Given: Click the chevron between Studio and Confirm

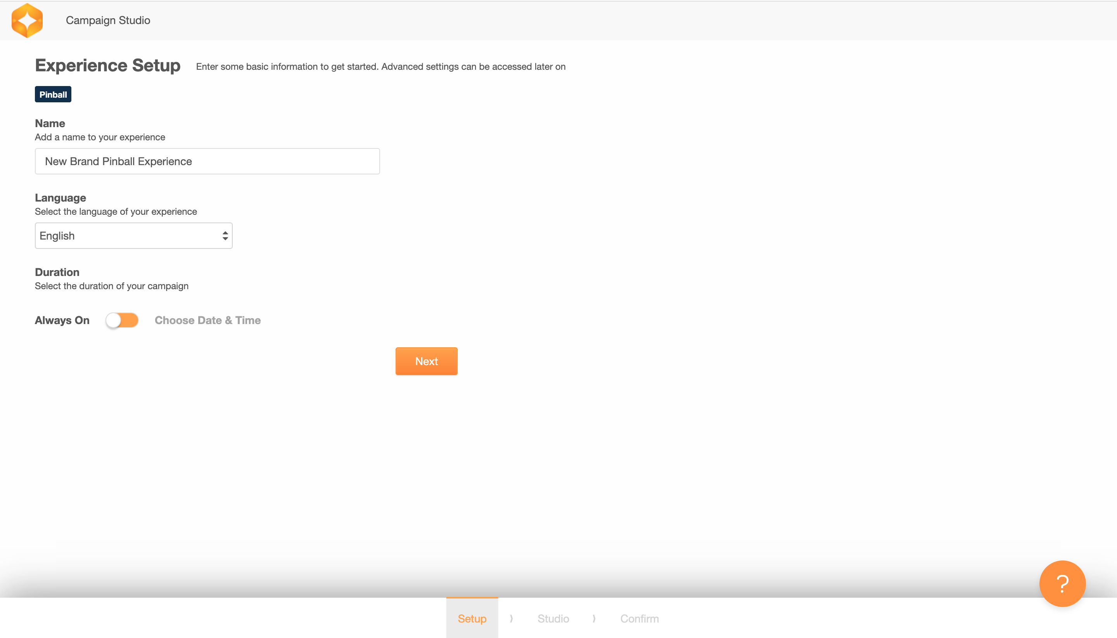Looking at the screenshot, I should [594, 618].
